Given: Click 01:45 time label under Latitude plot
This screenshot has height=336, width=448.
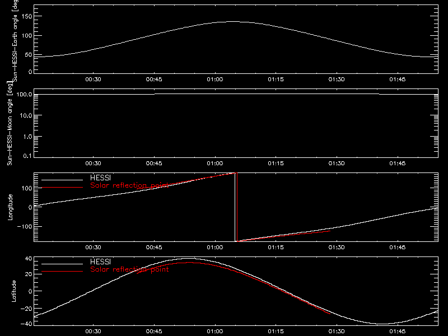Looking at the screenshot, I should [398, 332].
